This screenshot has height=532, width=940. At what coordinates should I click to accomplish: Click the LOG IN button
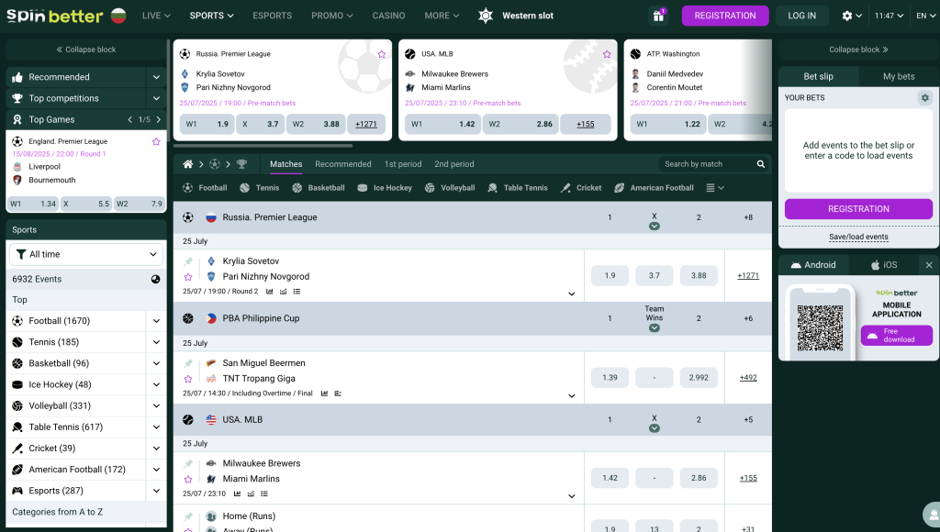click(x=801, y=16)
